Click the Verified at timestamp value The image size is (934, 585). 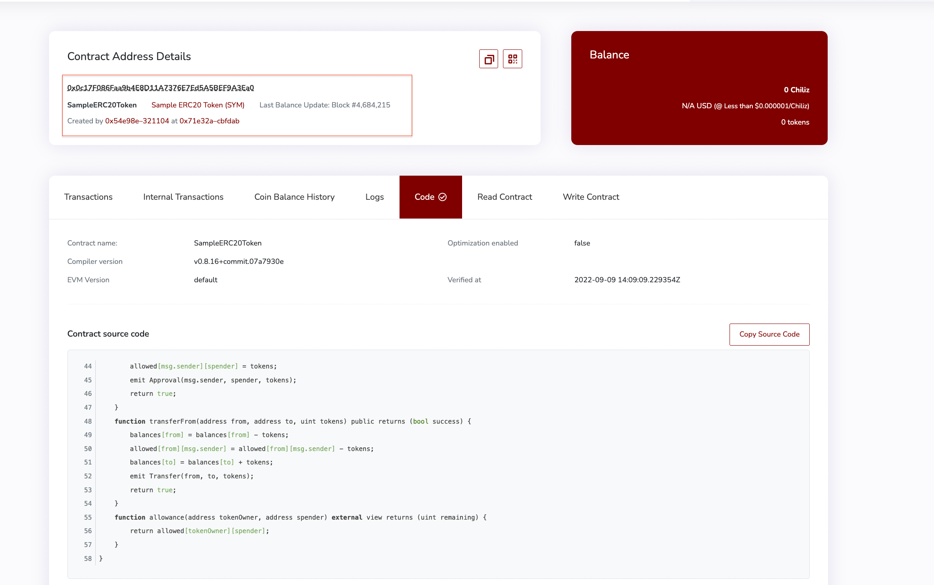[x=627, y=280]
